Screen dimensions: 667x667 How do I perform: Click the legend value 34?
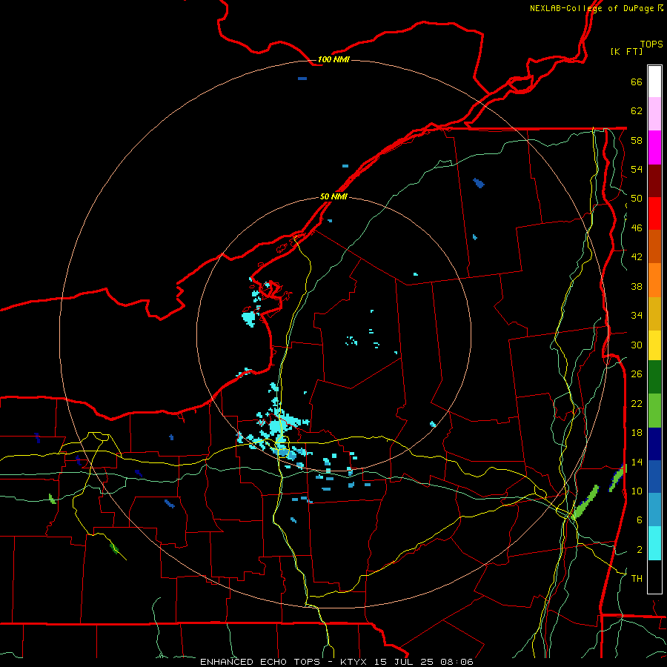[x=637, y=315]
